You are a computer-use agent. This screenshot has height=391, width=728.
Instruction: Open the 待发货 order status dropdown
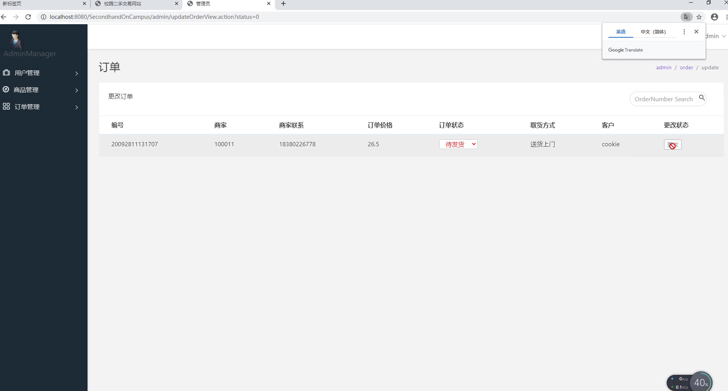click(458, 144)
